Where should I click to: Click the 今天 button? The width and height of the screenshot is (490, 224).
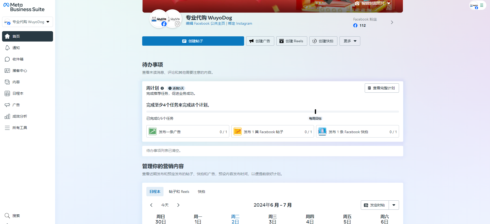point(165,205)
